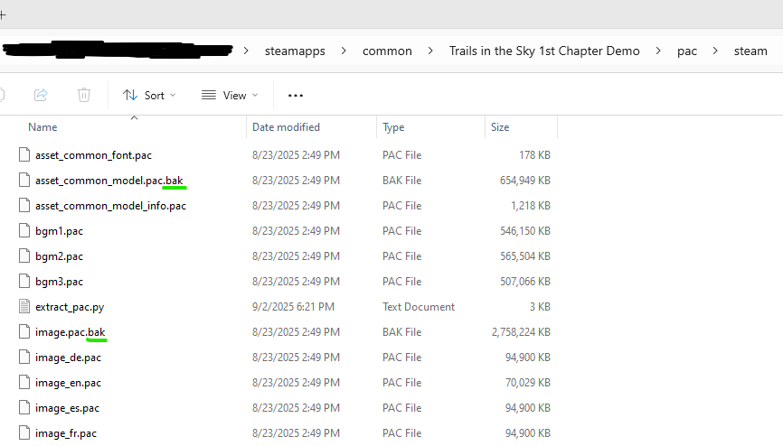Click the file icon of asset_common_model.pac.bak
The image size is (783, 446).
(x=24, y=180)
